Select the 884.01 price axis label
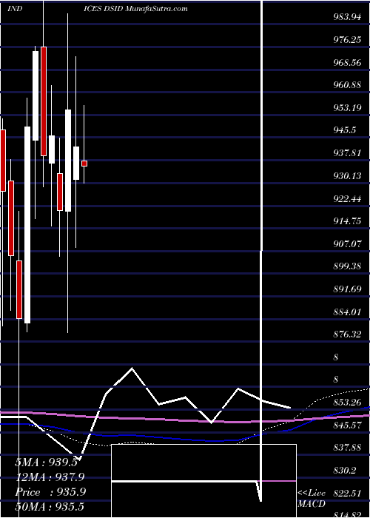This screenshot has height=518, width=370. click(x=347, y=312)
